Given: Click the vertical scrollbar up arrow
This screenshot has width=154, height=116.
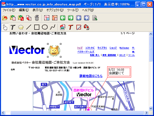Looking at the screenshot, I should (x=151, y=34).
